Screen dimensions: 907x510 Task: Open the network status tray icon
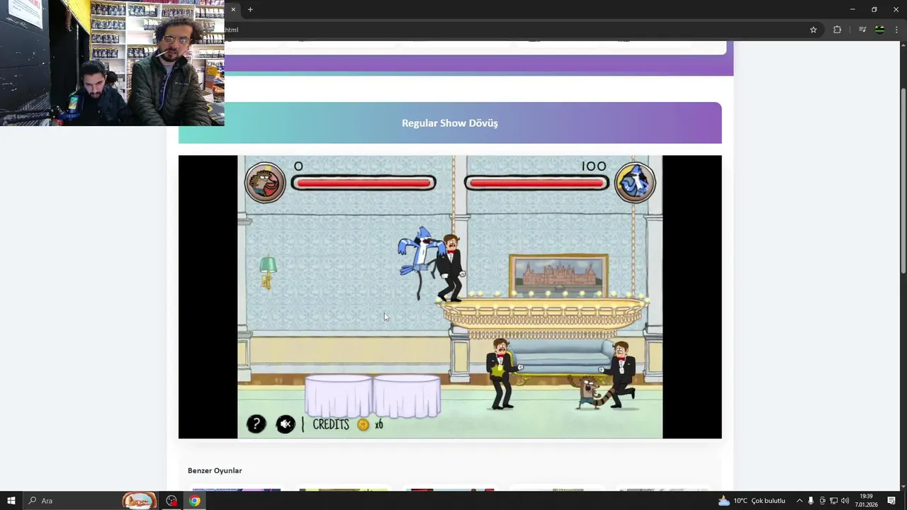pos(833,501)
